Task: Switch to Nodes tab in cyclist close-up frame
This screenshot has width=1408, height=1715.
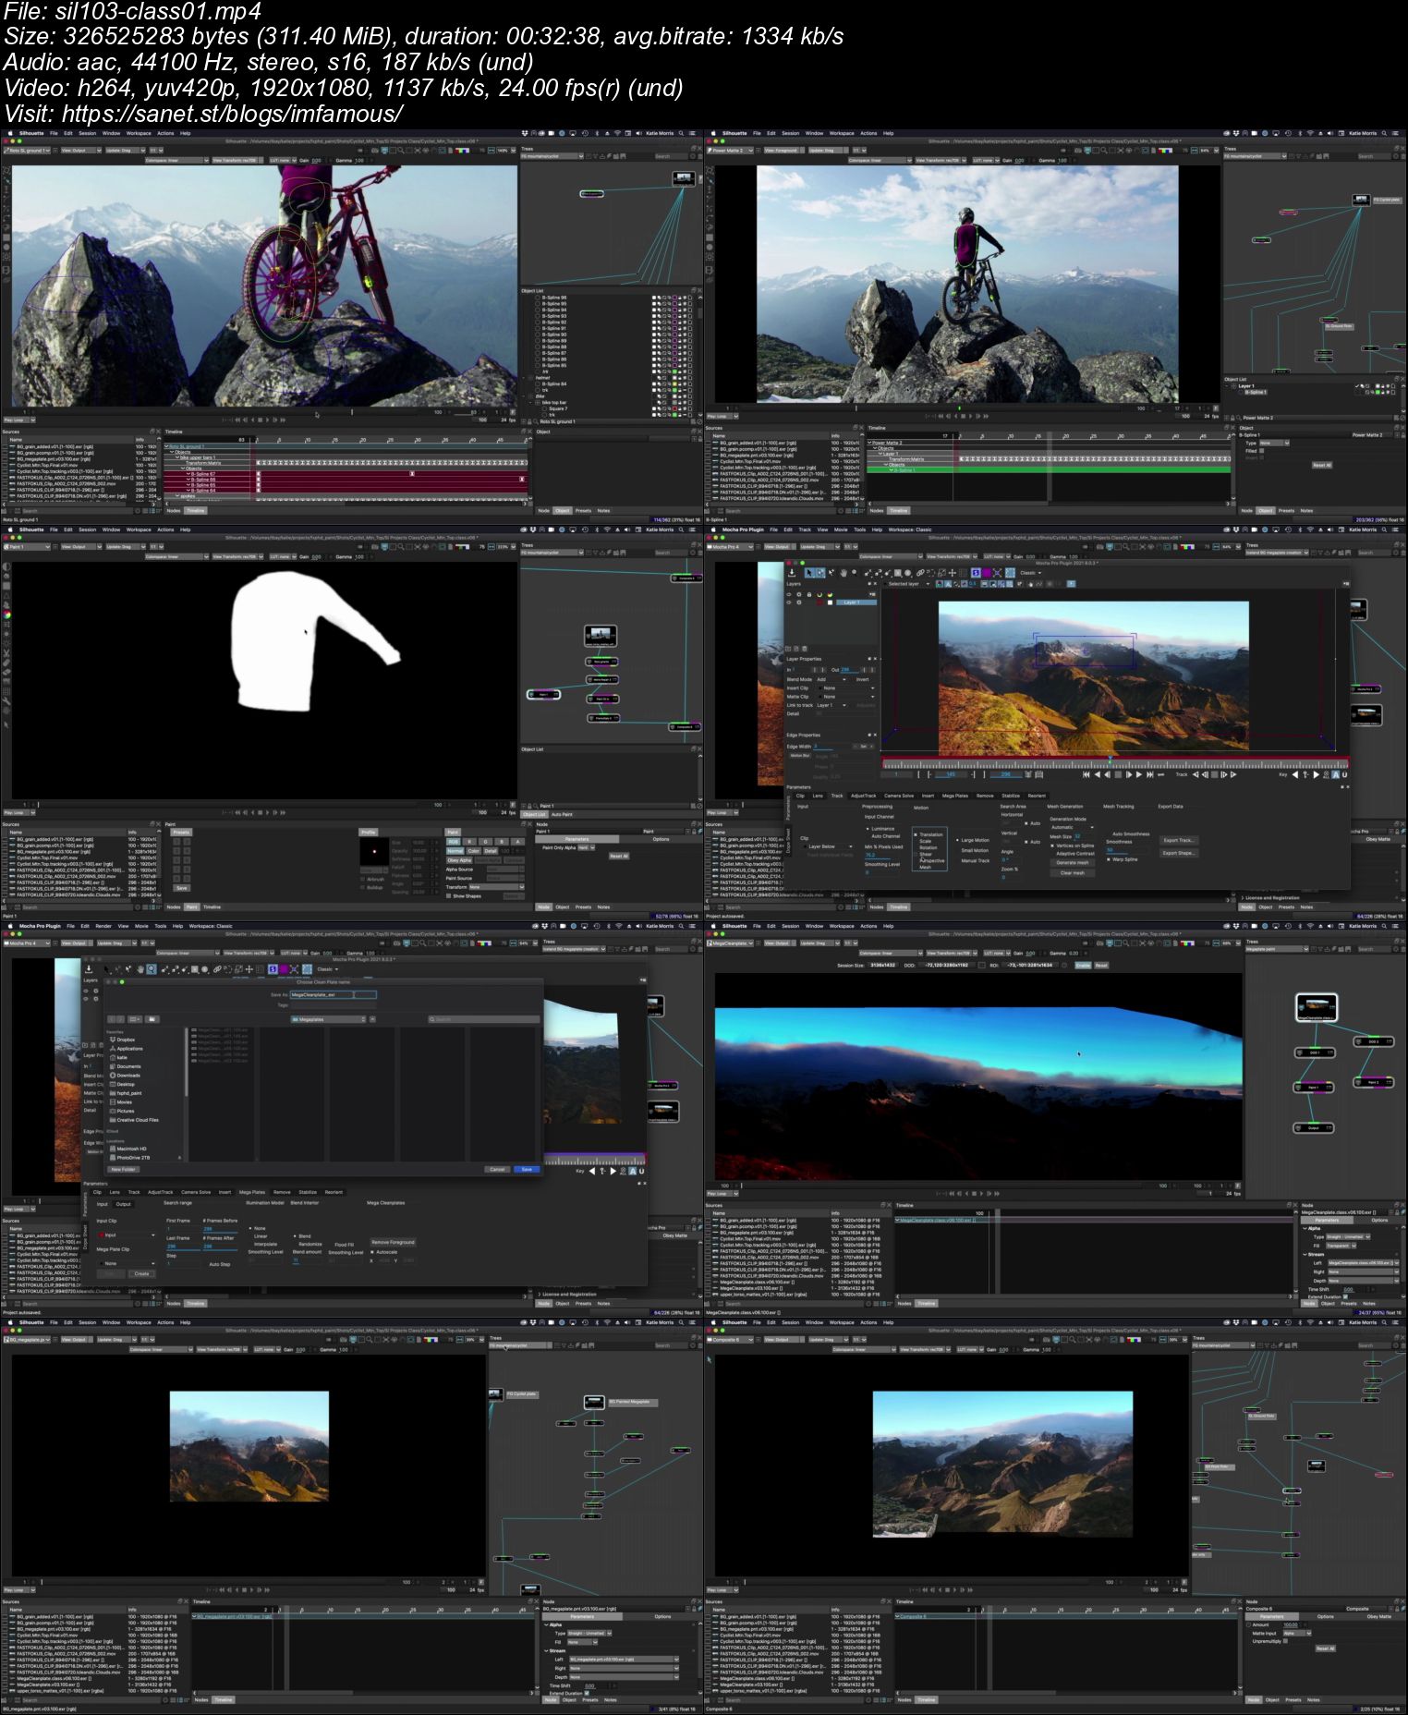Action: pyautogui.click(x=173, y=510)
